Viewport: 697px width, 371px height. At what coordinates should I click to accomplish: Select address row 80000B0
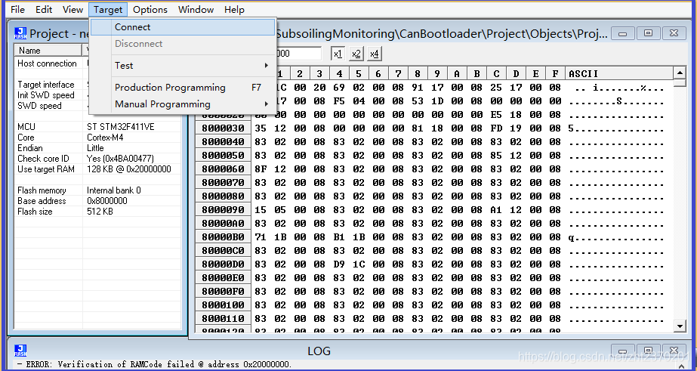(x=224, y=237)
